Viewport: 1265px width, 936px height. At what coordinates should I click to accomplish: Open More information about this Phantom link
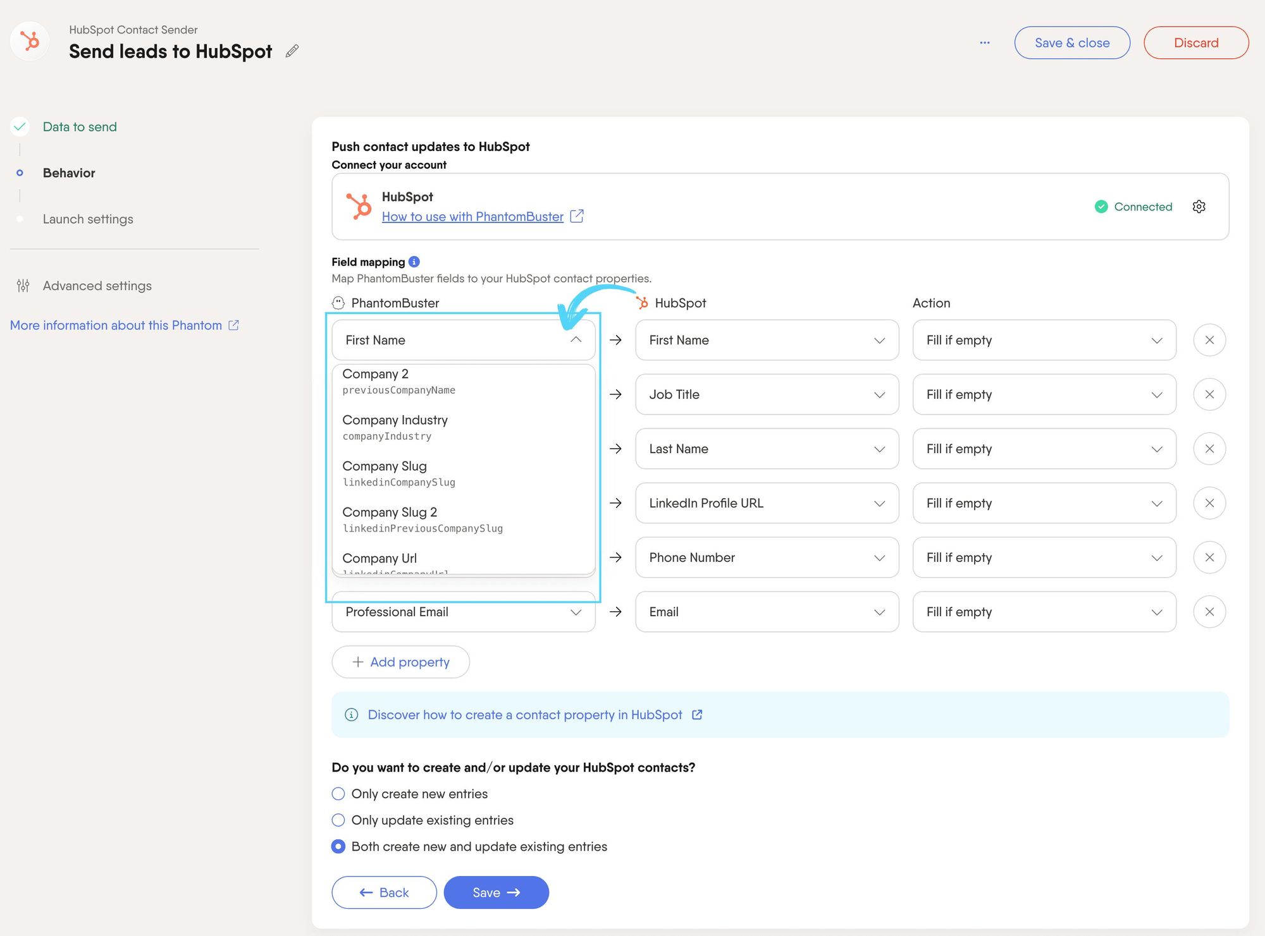pos(116,325)
